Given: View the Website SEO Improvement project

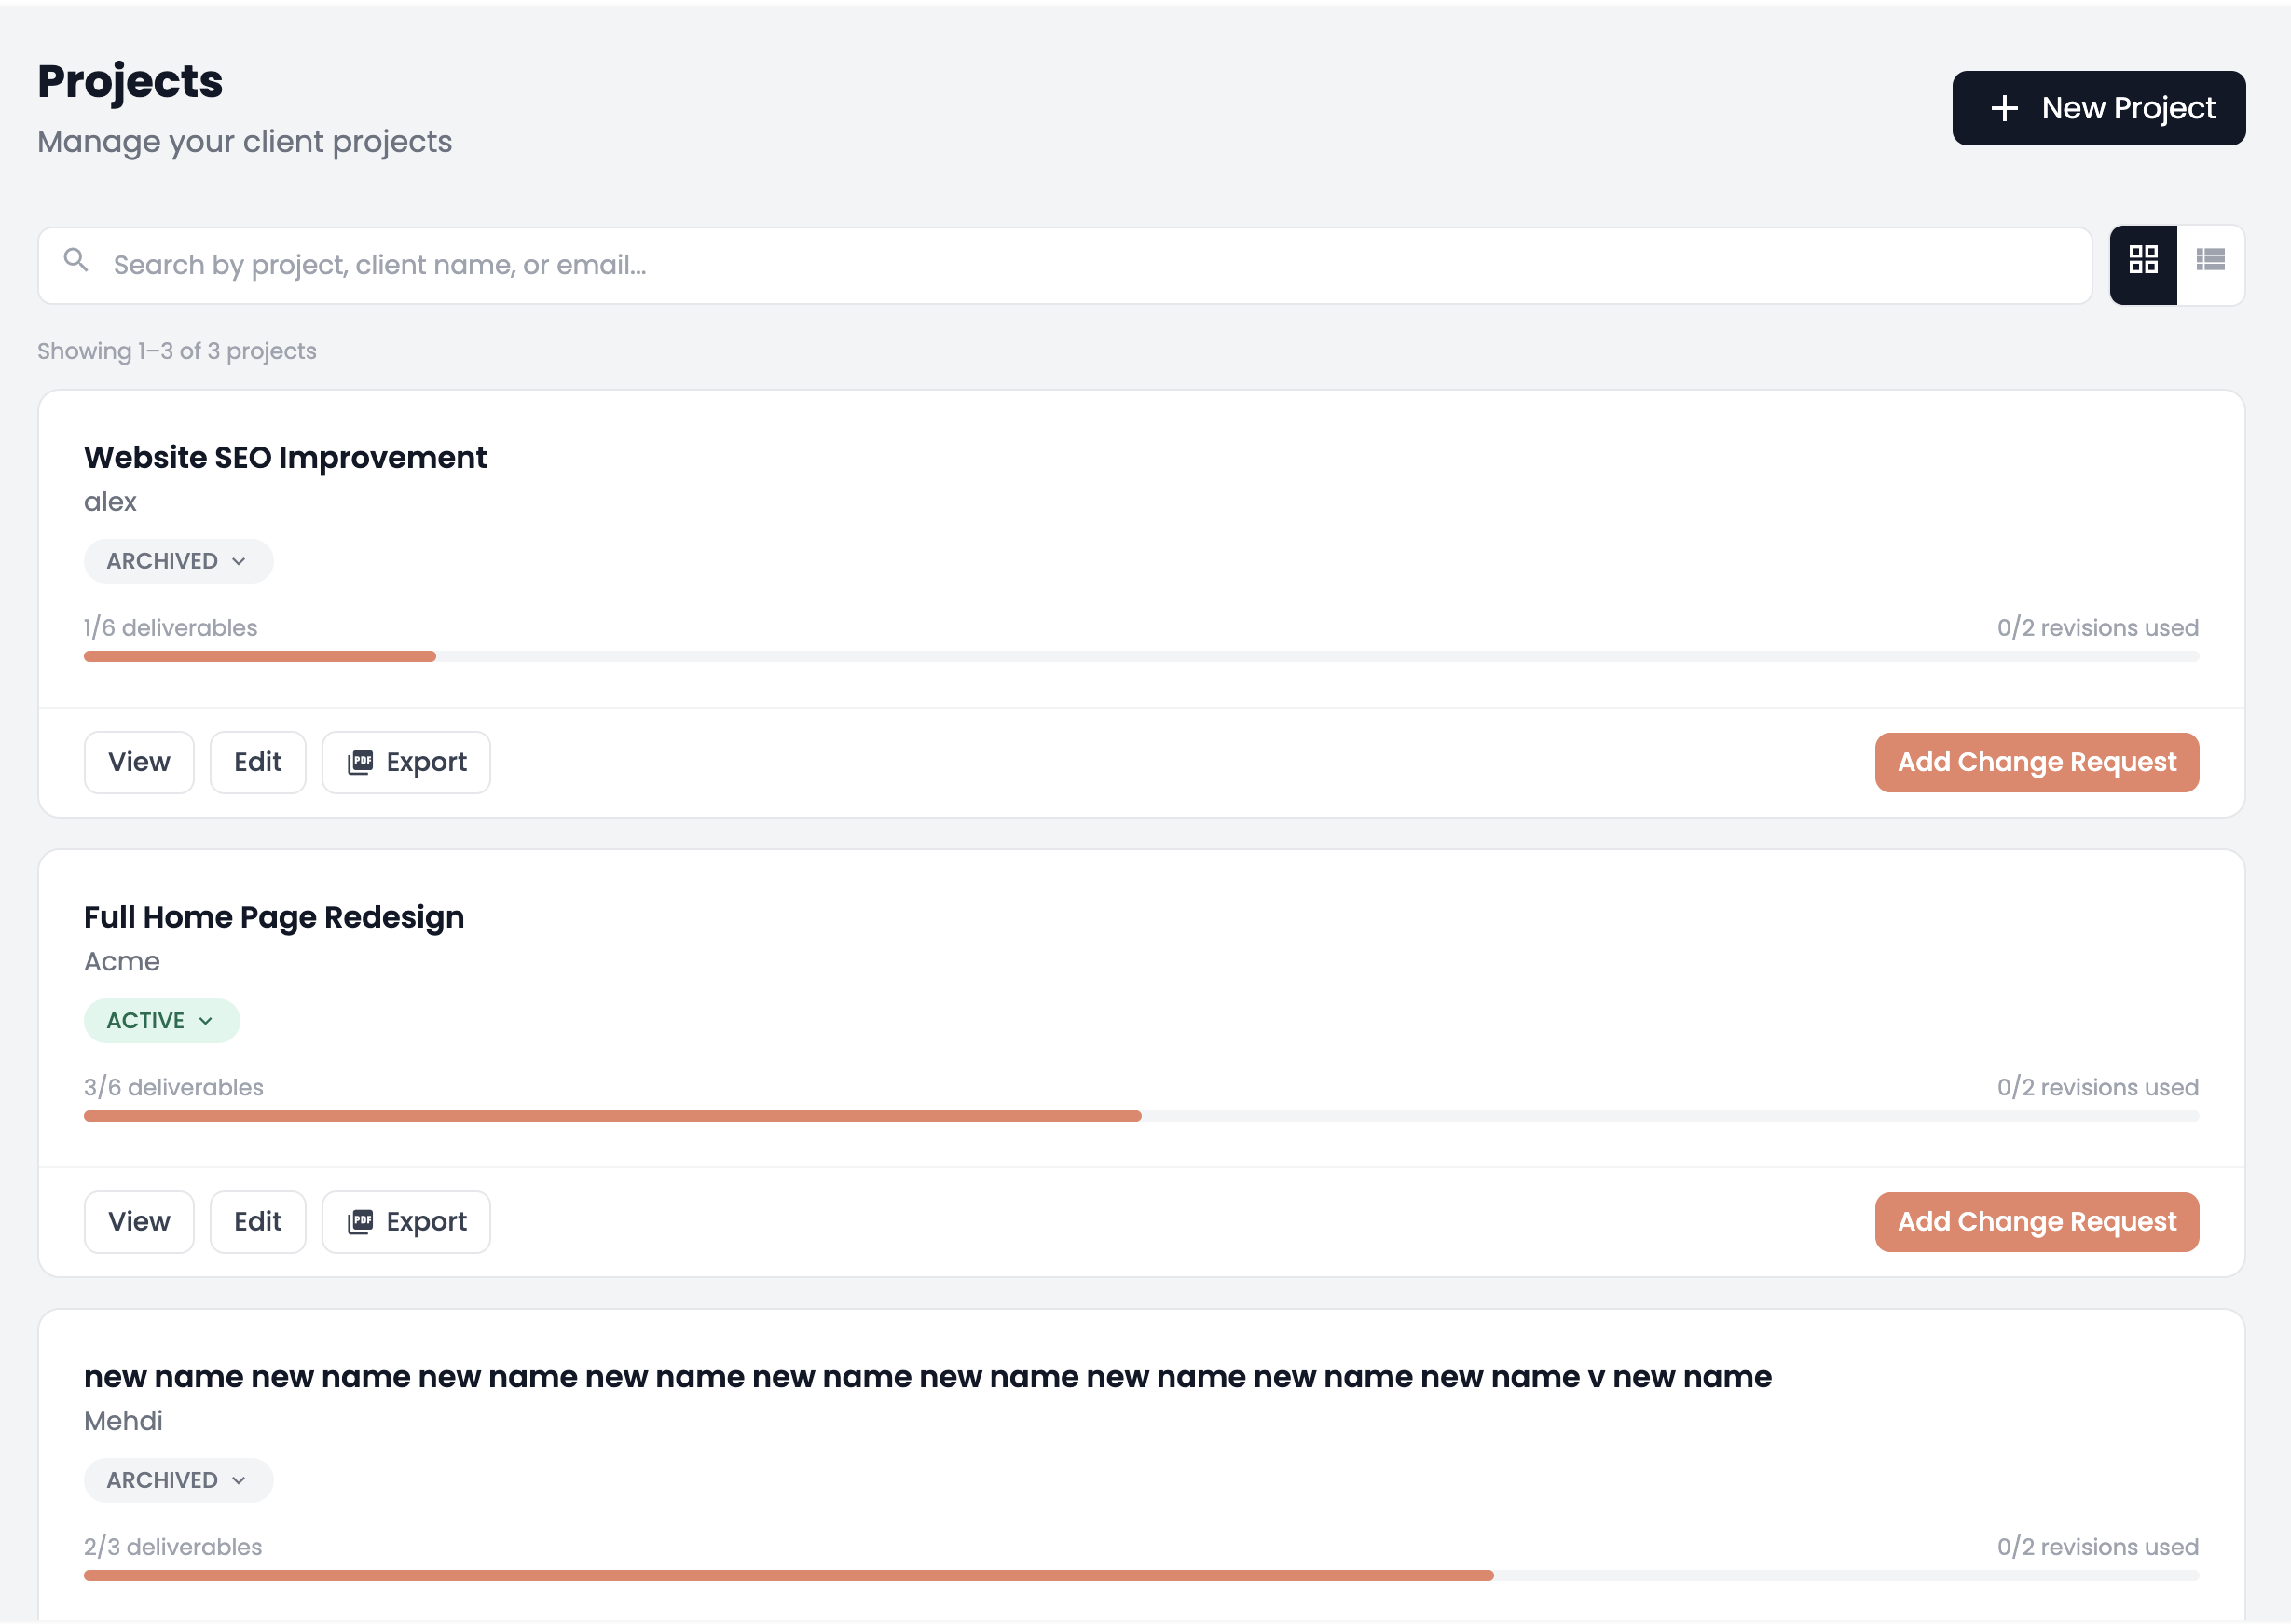Looking at the screenshot, I should (139, 763).
